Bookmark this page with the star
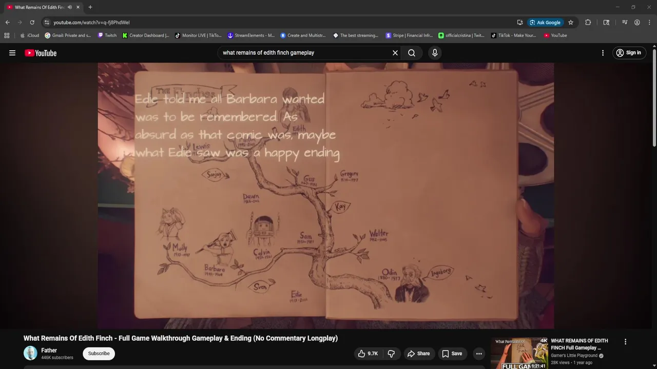657x369 pixels. (570, 23)
